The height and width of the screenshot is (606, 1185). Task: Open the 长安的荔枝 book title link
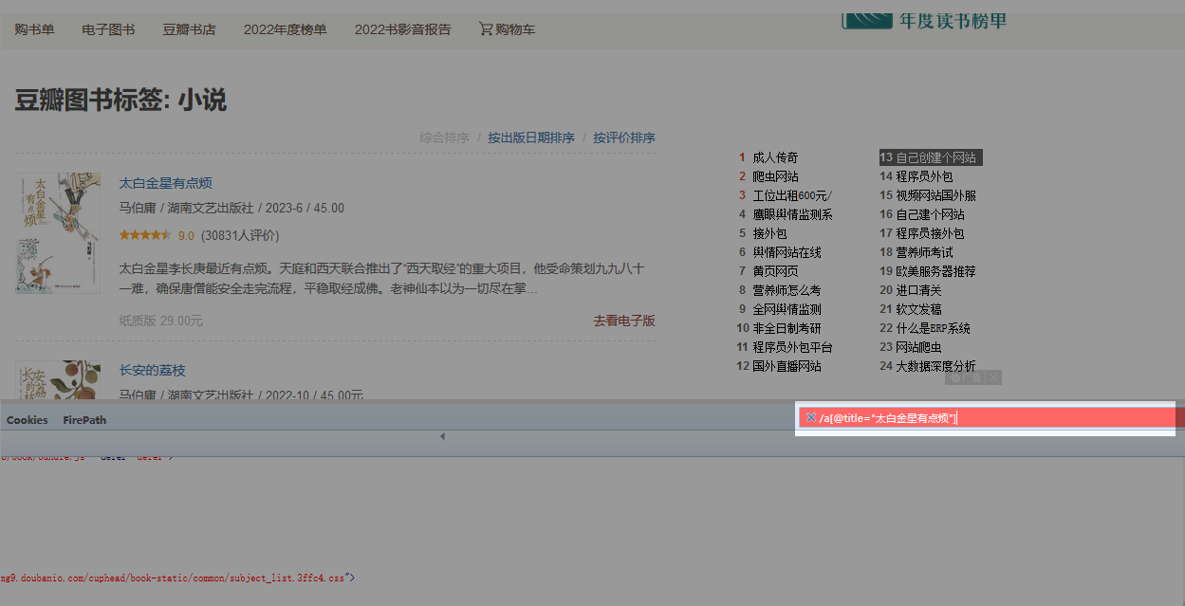click(x=152, y=370)
